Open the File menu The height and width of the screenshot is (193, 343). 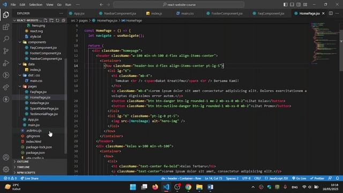13,5
